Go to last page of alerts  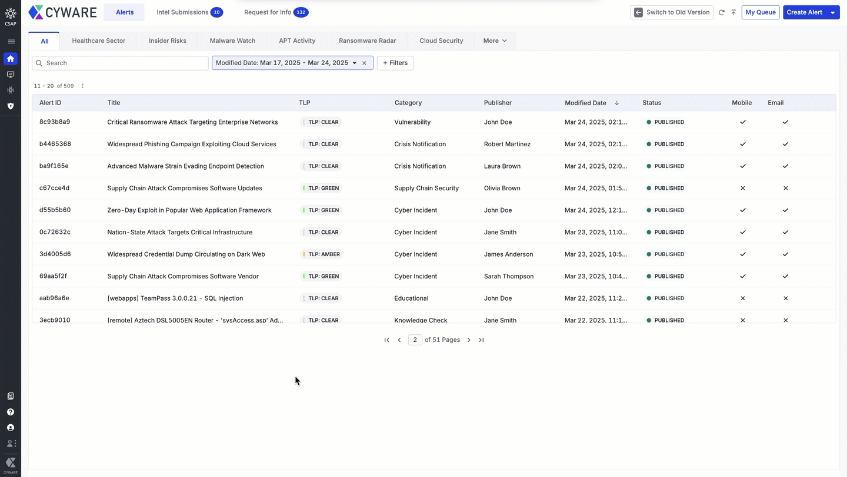point(481,340)
